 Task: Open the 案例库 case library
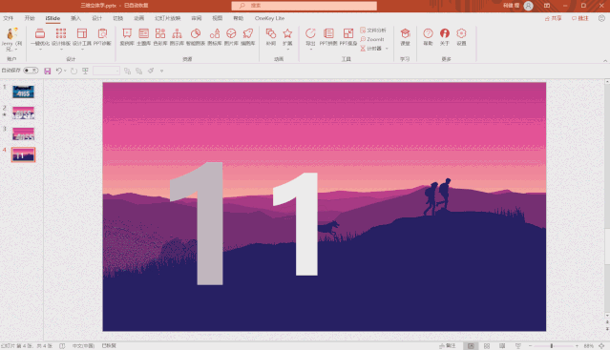point(127,37)
